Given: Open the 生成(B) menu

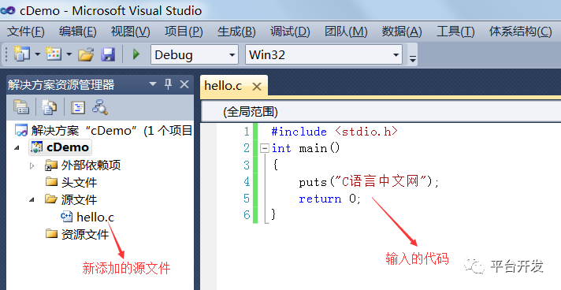Looking at the screenshot, I should (236, 32).
